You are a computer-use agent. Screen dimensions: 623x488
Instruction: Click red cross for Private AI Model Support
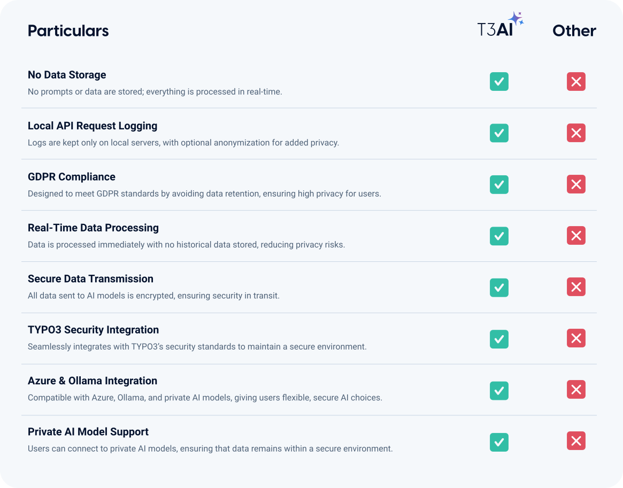coord(576,441)
